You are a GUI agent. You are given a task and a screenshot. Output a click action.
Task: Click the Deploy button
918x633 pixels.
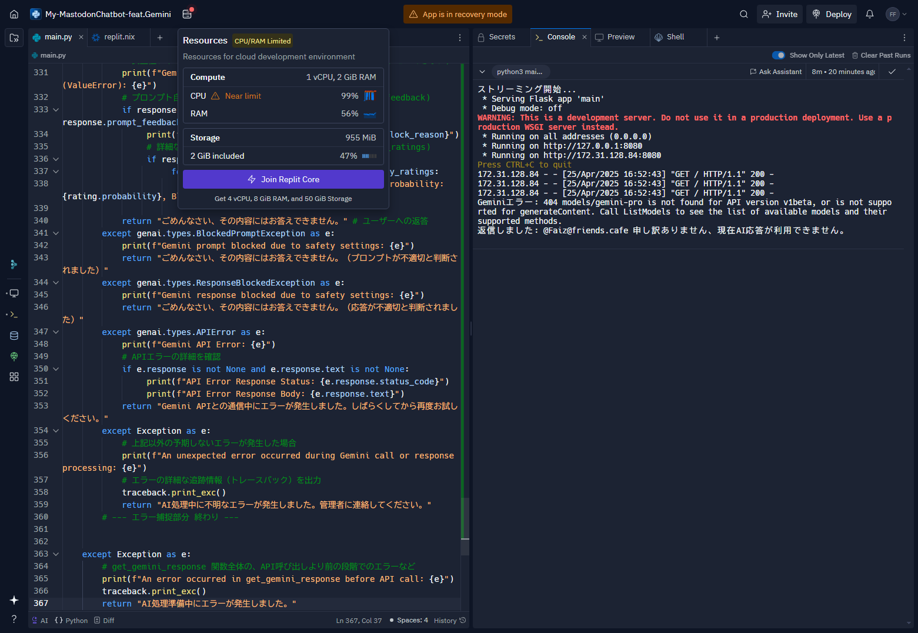[x=832, y=14]
